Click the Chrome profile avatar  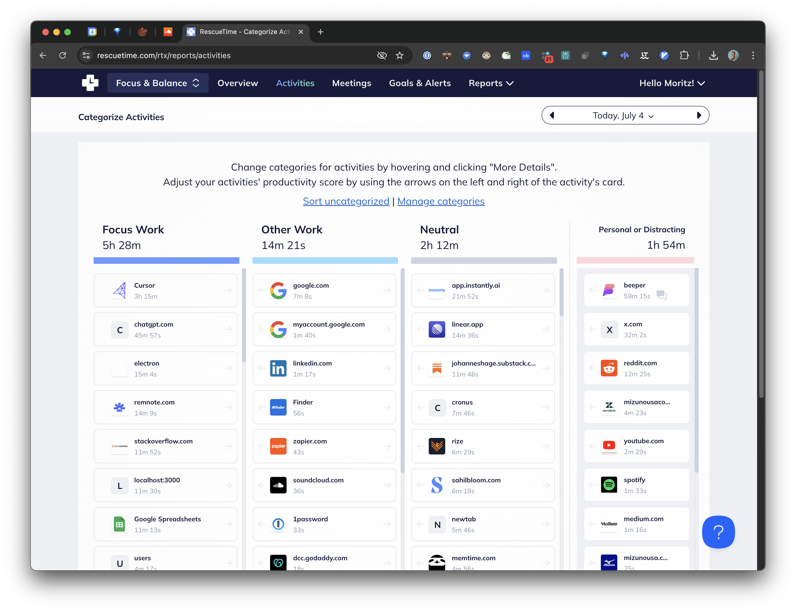[x=733, y=55]
